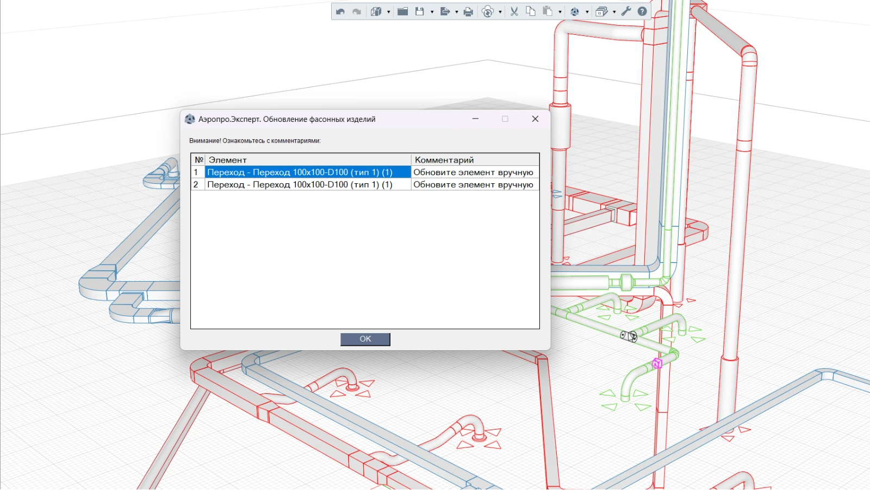Click the Export icon in the toolbar

click(445, 11)
